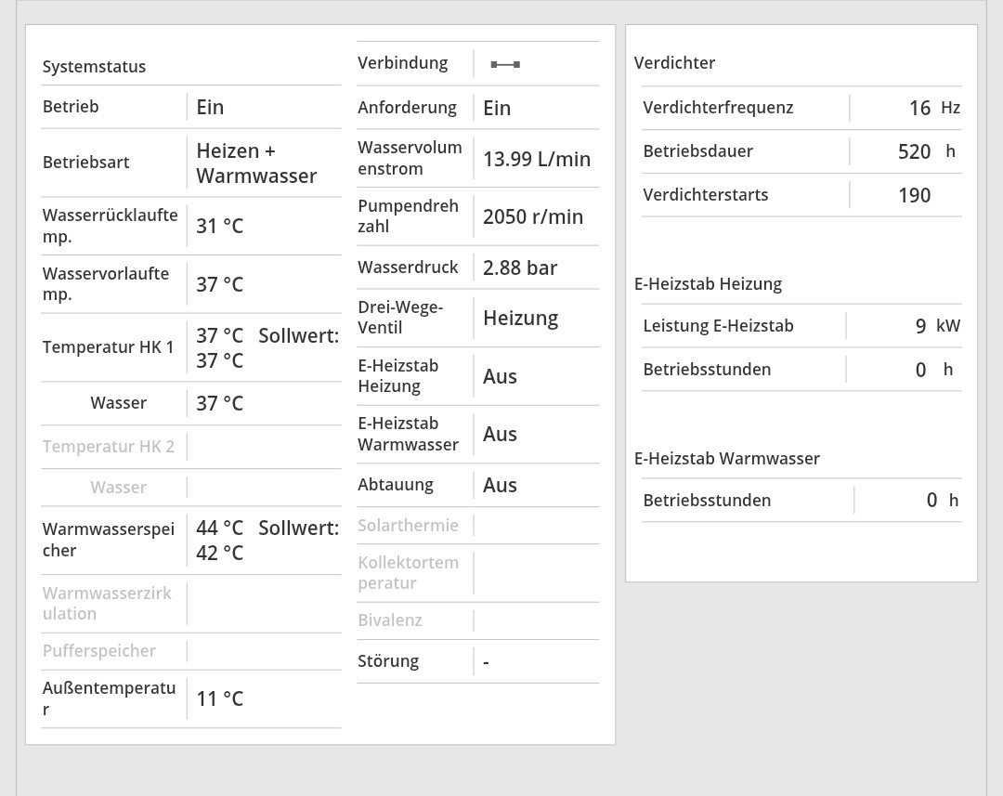The height and width of the screenshot is (796, 1003).
Task: Click the Verdichterstarts value 190
Action: tap(914, 195)
